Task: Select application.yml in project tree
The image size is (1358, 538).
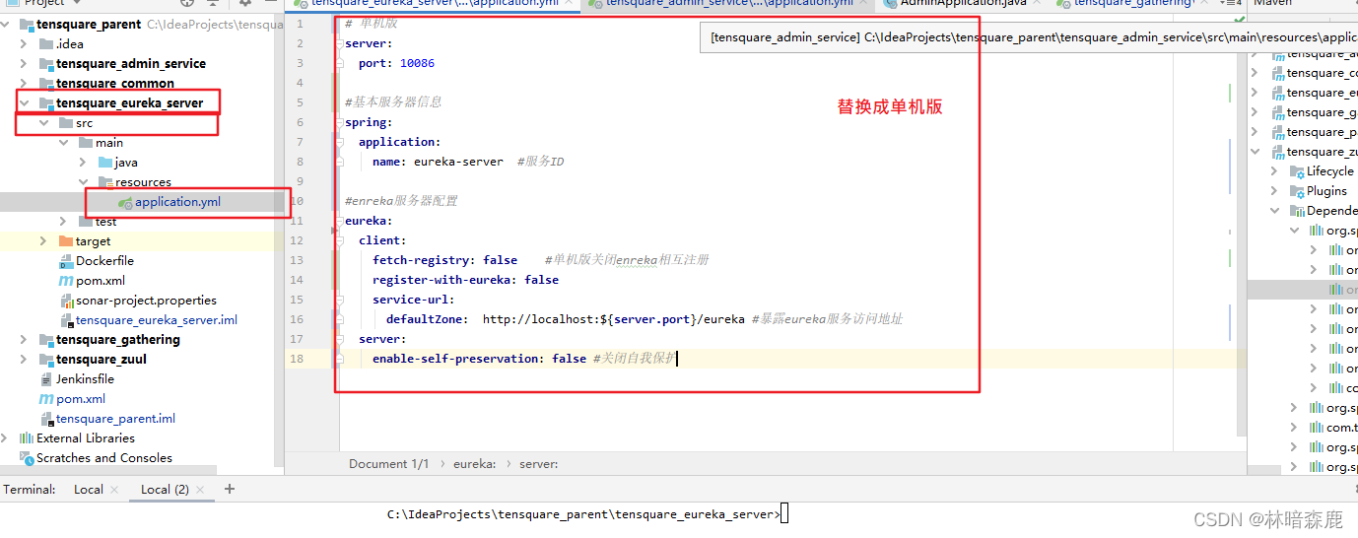Action: click(x=177, y=202)
